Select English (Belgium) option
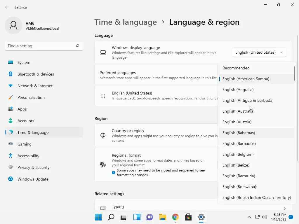The width and height of the screenshot is (299, 224). coord(257,154)
